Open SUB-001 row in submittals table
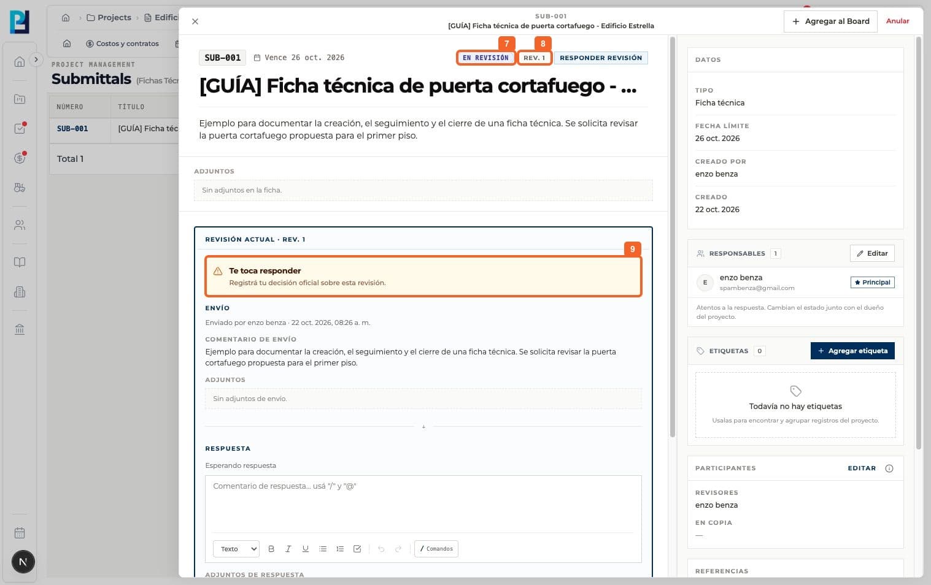The height and width of the screenshot is (585, 931). (x=114, y=129)
